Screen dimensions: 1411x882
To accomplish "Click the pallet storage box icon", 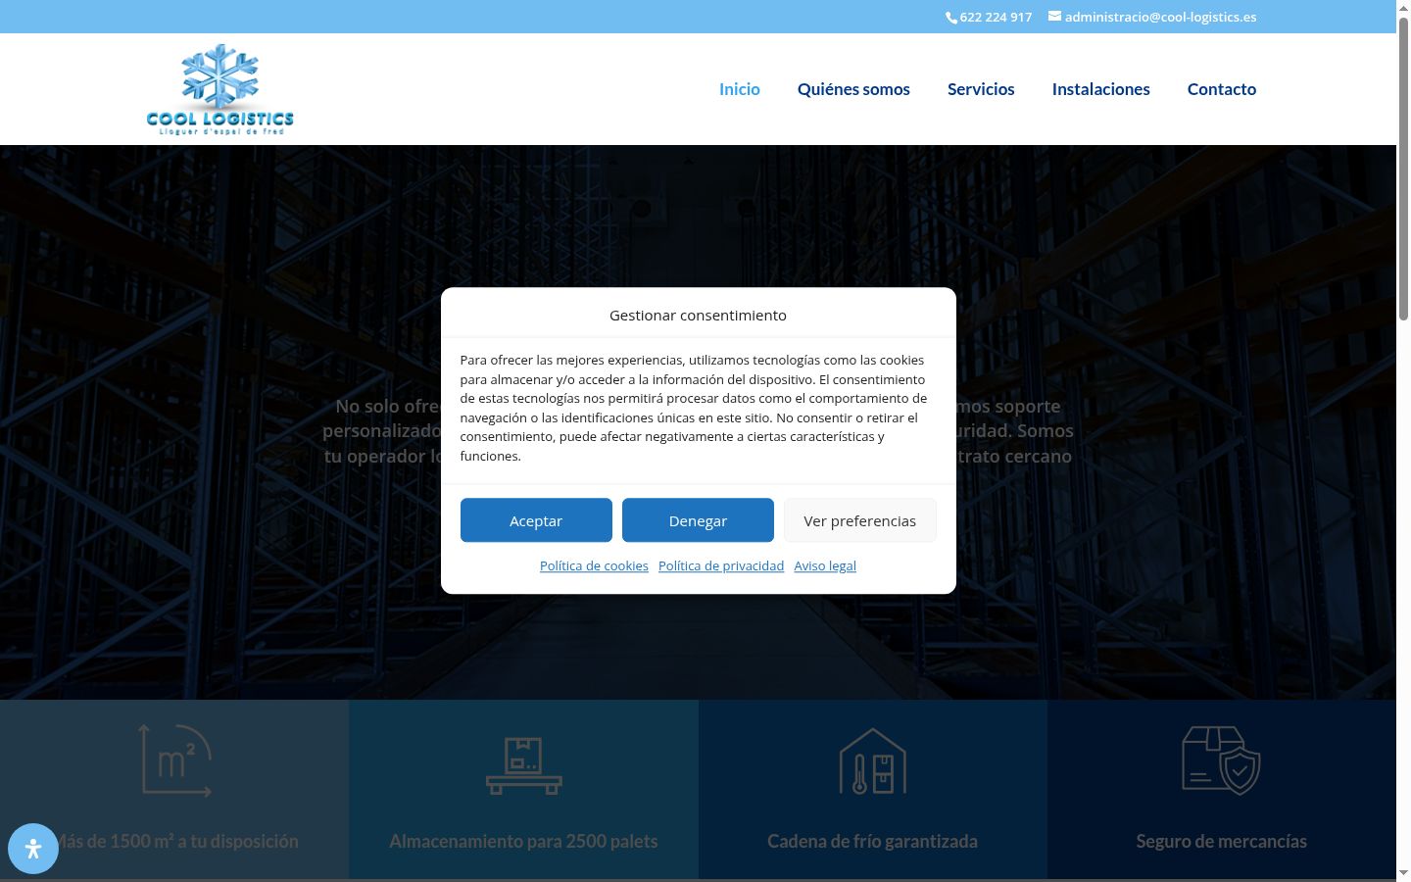I will [x=524, y=765].
